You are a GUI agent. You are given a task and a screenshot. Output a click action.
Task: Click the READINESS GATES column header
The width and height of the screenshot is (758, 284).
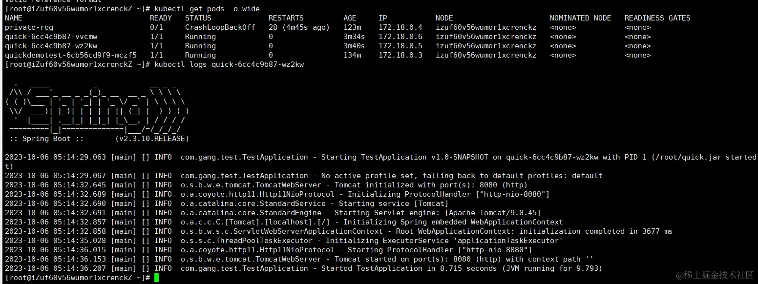[x=657, y=18]
